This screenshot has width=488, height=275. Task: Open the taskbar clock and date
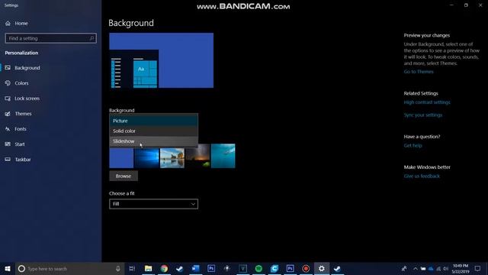461,268
